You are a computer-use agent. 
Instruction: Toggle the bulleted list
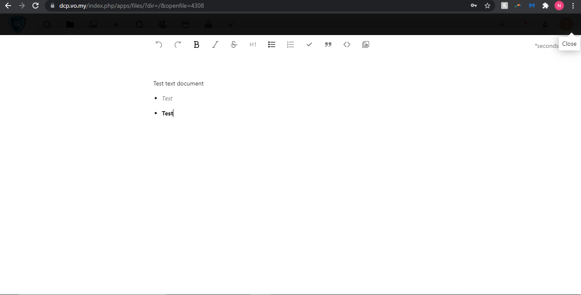(x=272, y=44)
